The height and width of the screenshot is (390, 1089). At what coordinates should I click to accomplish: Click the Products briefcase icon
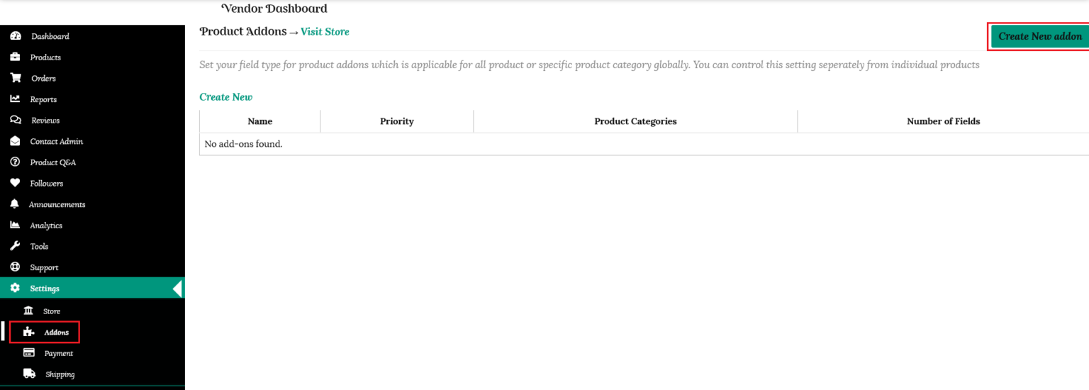click(15, 57)
